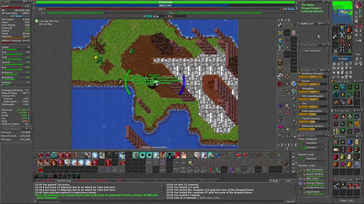
Task: Open the green backpack in Backpack panel
Action: point(343,157)
